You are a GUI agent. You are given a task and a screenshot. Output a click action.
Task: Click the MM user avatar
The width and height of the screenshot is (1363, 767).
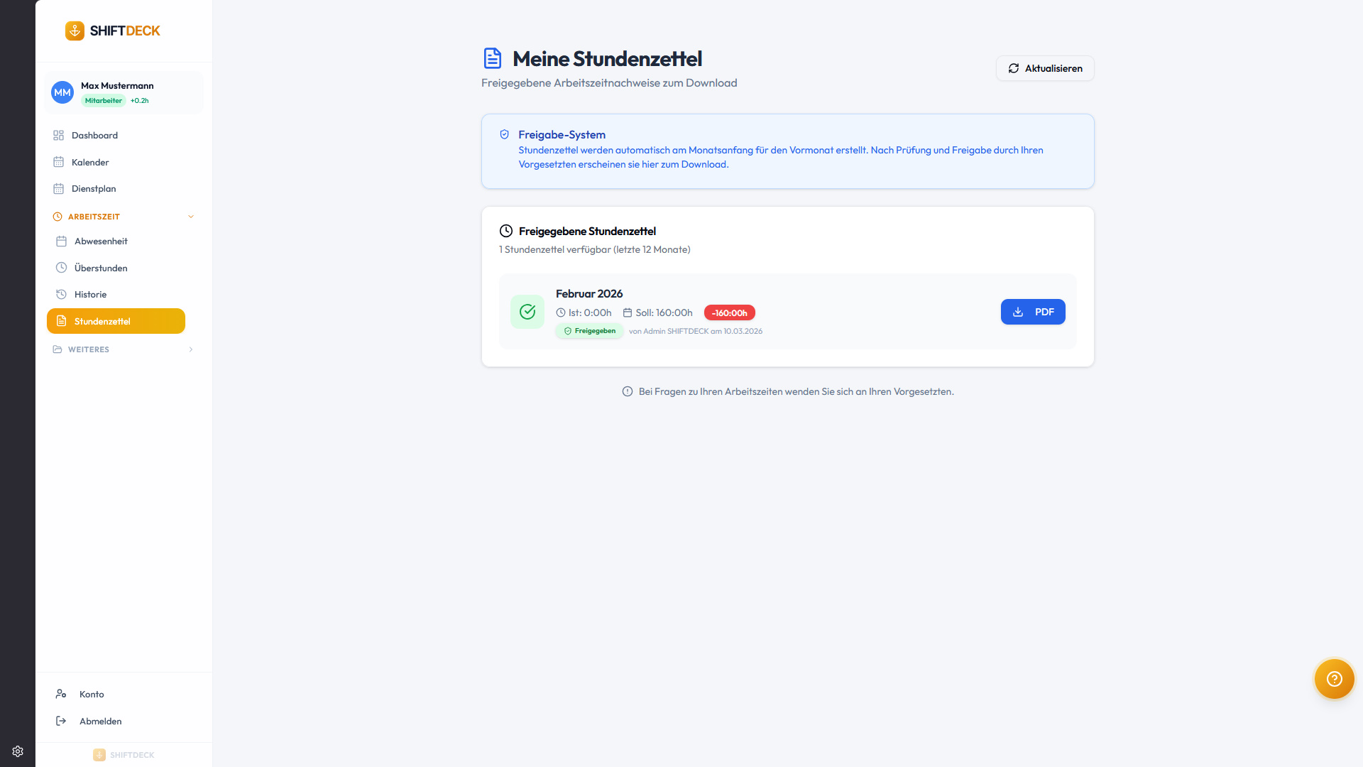[62, 92]
